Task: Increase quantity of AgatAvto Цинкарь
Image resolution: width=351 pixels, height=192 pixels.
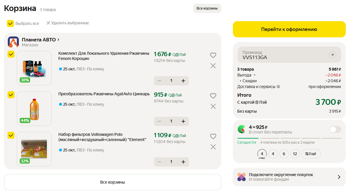Action: coord(183,121)
